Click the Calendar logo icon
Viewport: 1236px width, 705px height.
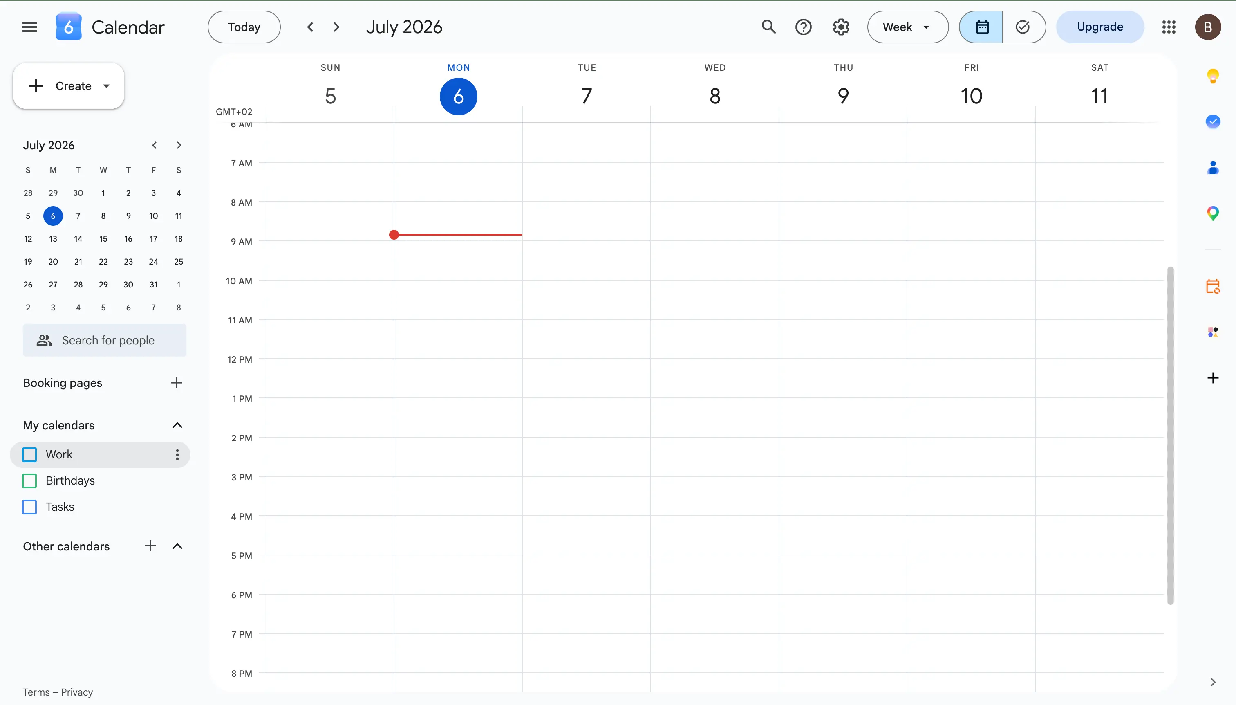(68, 27)
